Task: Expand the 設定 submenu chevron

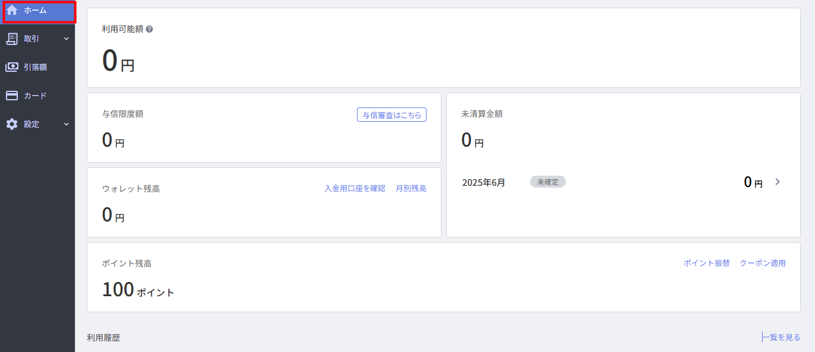Action: click(x=66, y=125)
